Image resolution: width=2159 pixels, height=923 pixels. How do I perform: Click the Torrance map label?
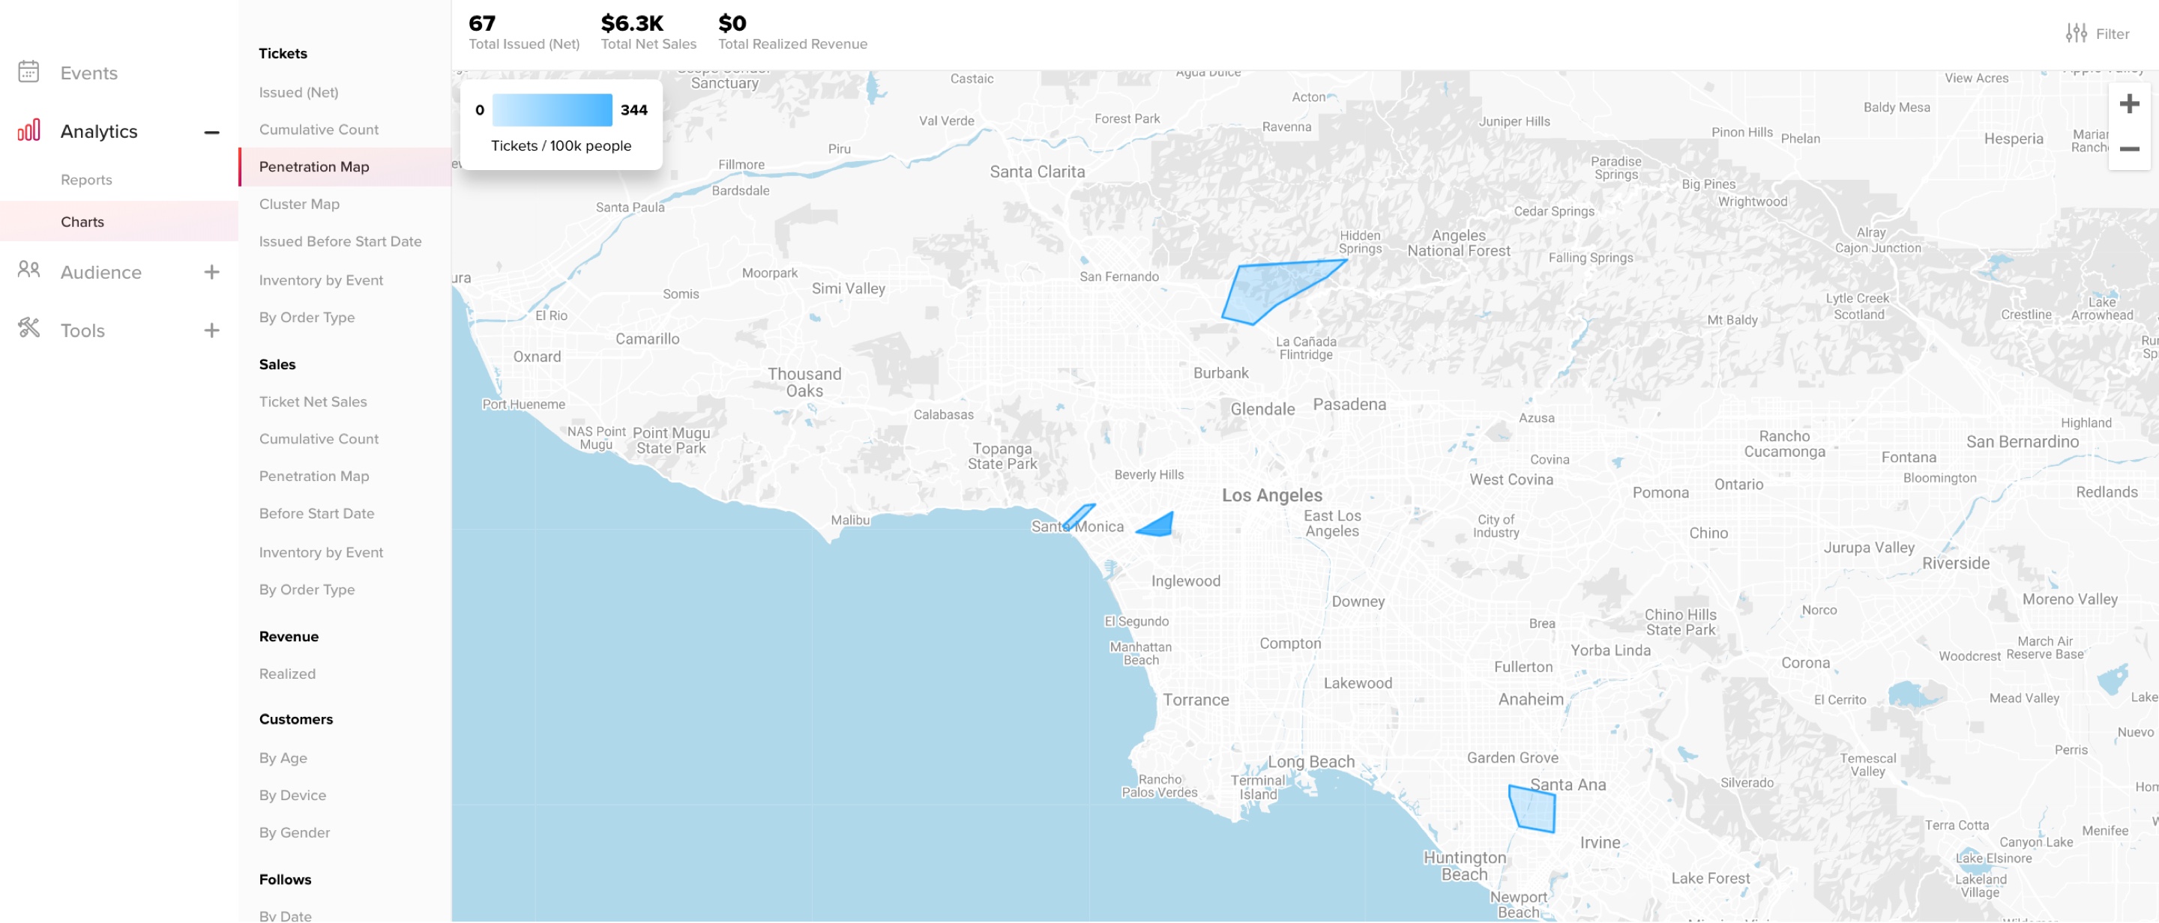pyautogui.click(x=1195, y=700)
